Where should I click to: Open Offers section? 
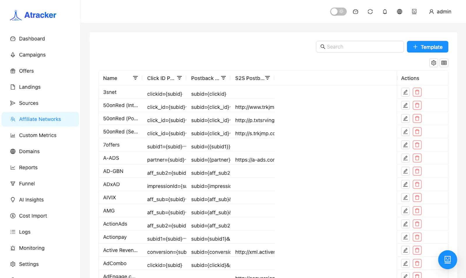(40, 71)
